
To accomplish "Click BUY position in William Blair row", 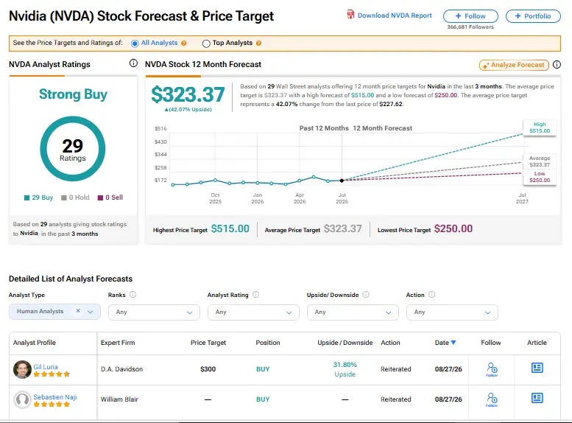I will (263, 399).
